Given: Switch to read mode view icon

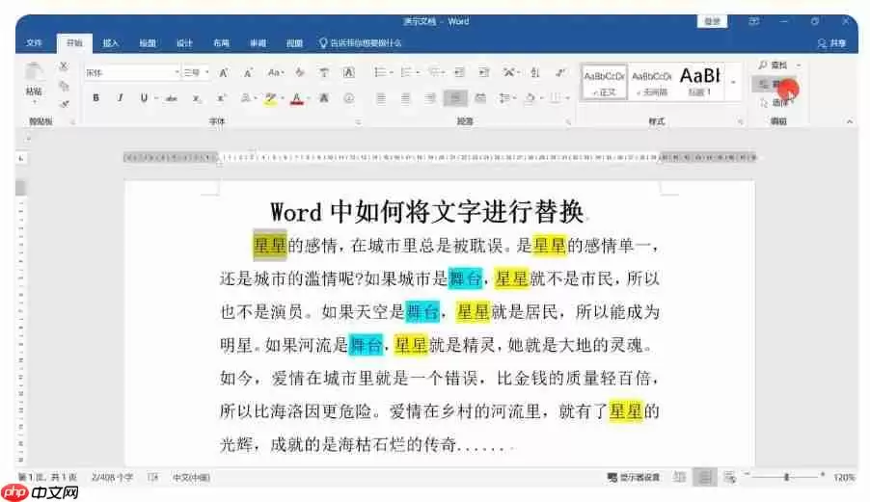Looking at the screenshot, I should tap(679, 477).
